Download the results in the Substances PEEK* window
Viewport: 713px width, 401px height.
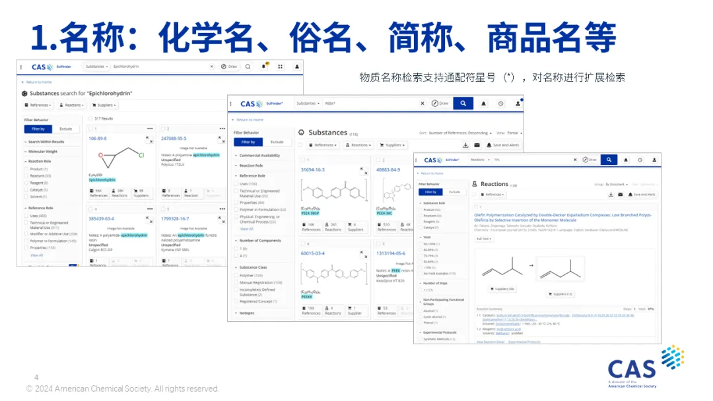tap(465, 145)
